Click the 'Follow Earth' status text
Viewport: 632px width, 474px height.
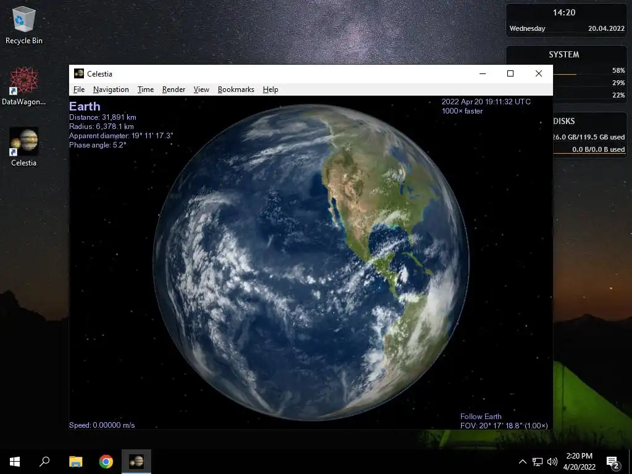481,417
